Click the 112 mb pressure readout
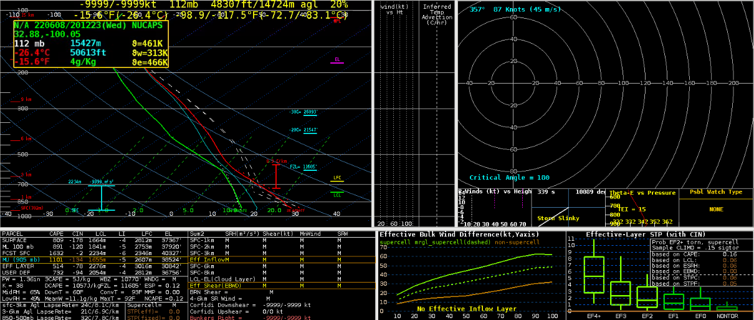Viewport: 754px width, 320px height. pyautogui.click(x=30, y=44)
